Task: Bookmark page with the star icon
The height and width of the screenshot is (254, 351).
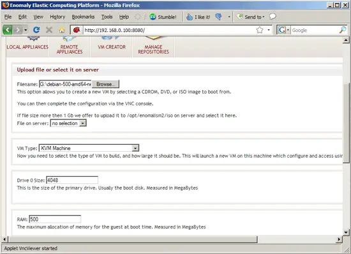Action: tap(260, 30)
